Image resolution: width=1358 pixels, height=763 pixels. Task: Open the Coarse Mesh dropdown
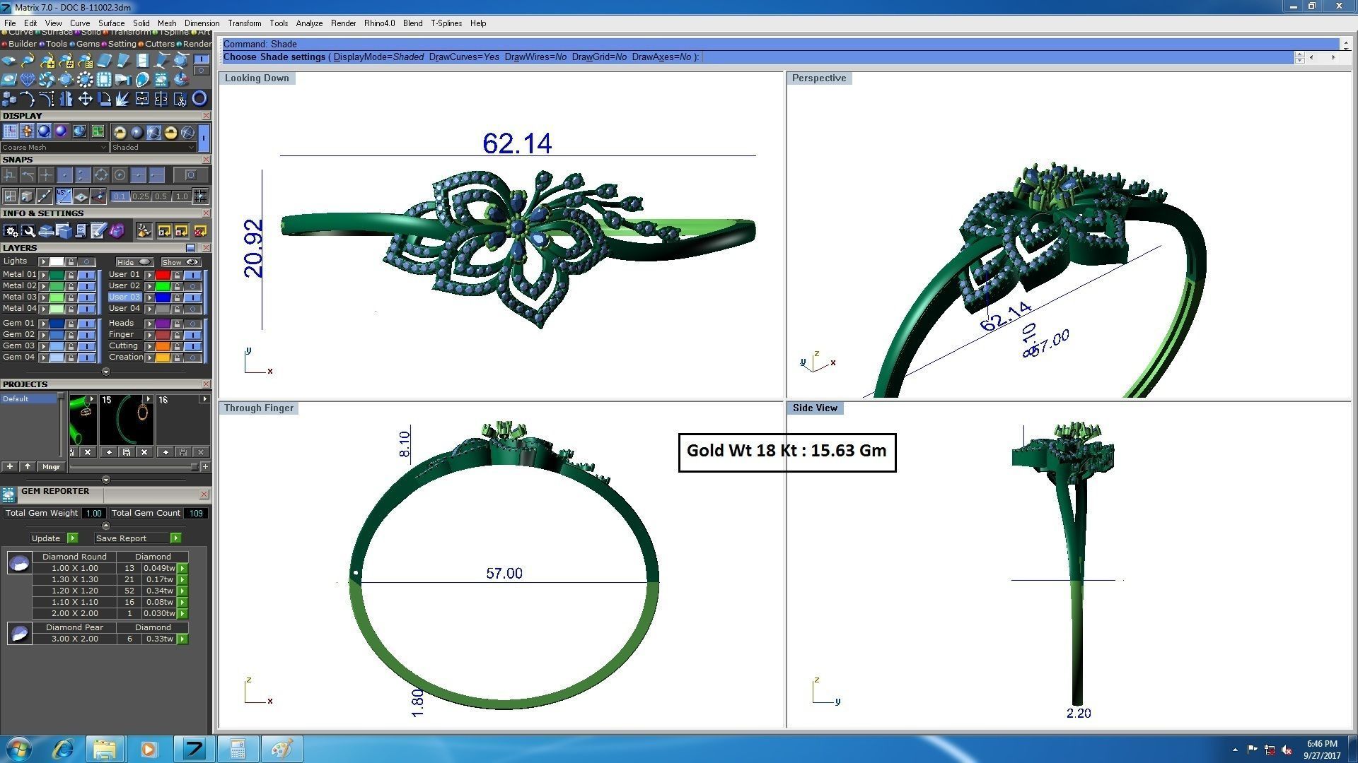coord(54,148)
